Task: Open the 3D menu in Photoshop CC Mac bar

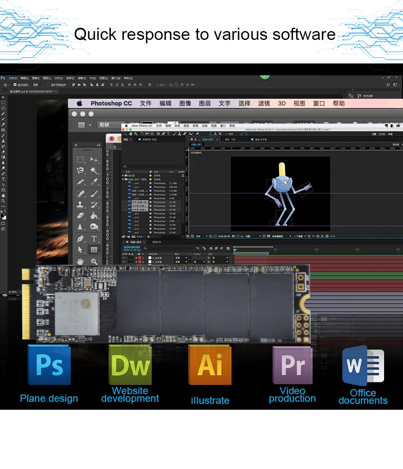Action: pyautogui.click(x=282, y=103)
